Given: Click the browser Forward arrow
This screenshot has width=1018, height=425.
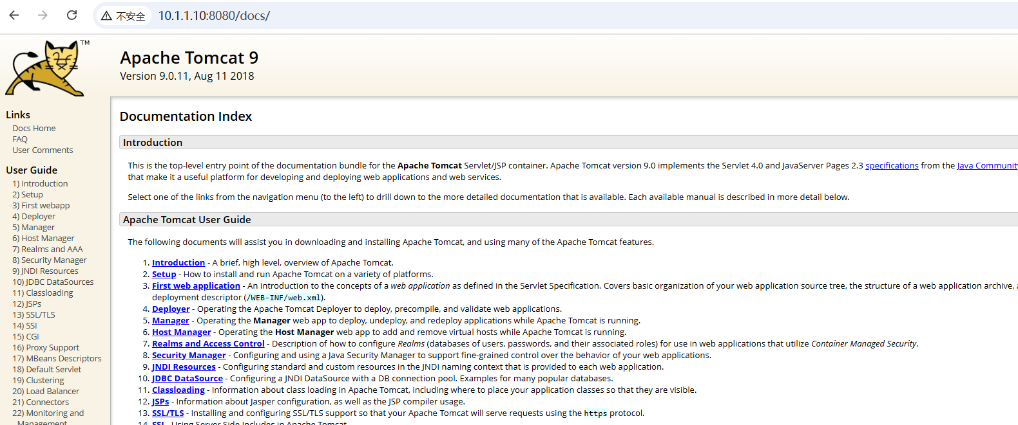Looking at the screenshot, I should pos(43,15).
